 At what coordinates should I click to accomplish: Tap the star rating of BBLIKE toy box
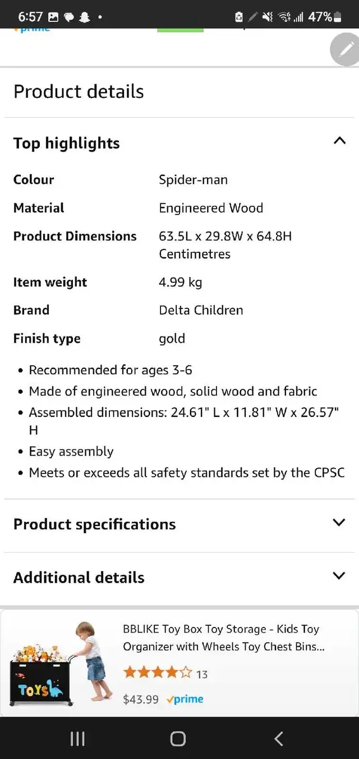click(158, 672)
